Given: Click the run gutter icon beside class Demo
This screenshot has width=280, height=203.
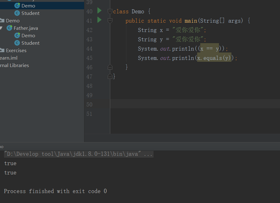Looking at the screenshot, I should pos(99,11).
